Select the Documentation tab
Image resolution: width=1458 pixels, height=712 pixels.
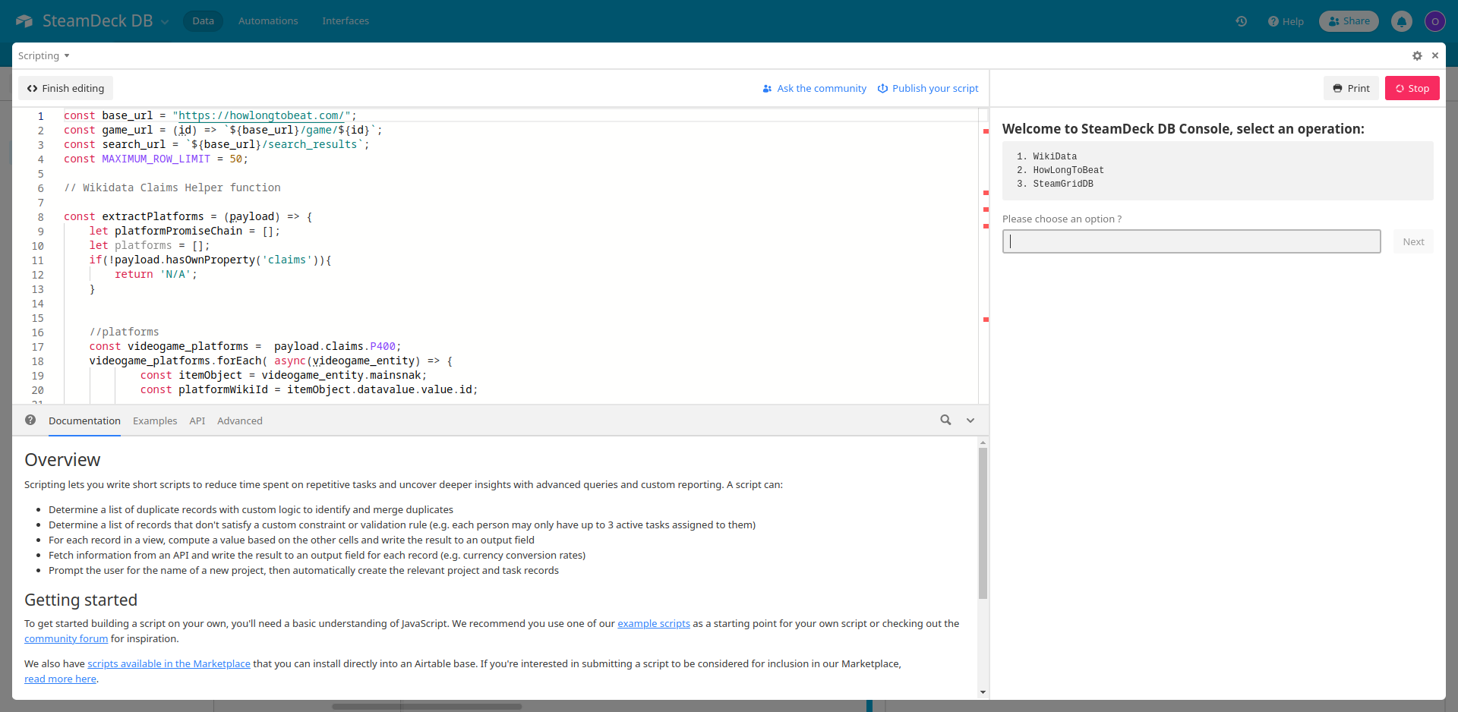(84, 421)
